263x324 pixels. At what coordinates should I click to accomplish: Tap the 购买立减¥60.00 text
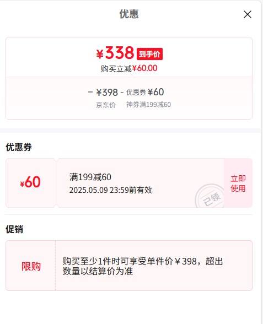tap(129, 68)
